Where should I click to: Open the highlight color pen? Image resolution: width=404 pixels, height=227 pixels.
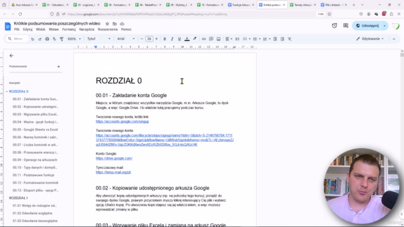pos(195,39)
